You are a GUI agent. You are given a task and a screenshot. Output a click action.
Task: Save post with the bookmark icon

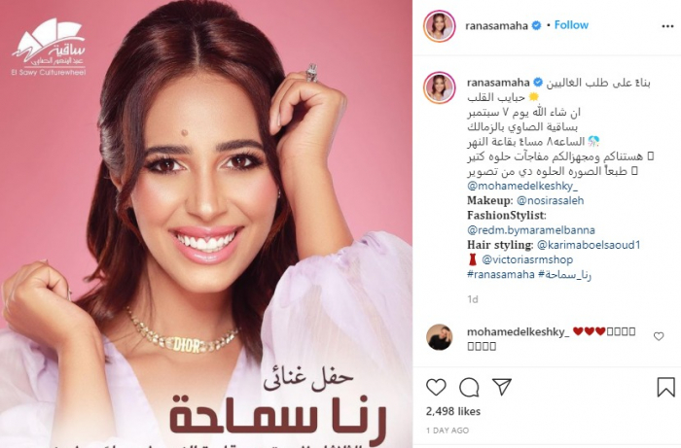[x=665, y=387]
